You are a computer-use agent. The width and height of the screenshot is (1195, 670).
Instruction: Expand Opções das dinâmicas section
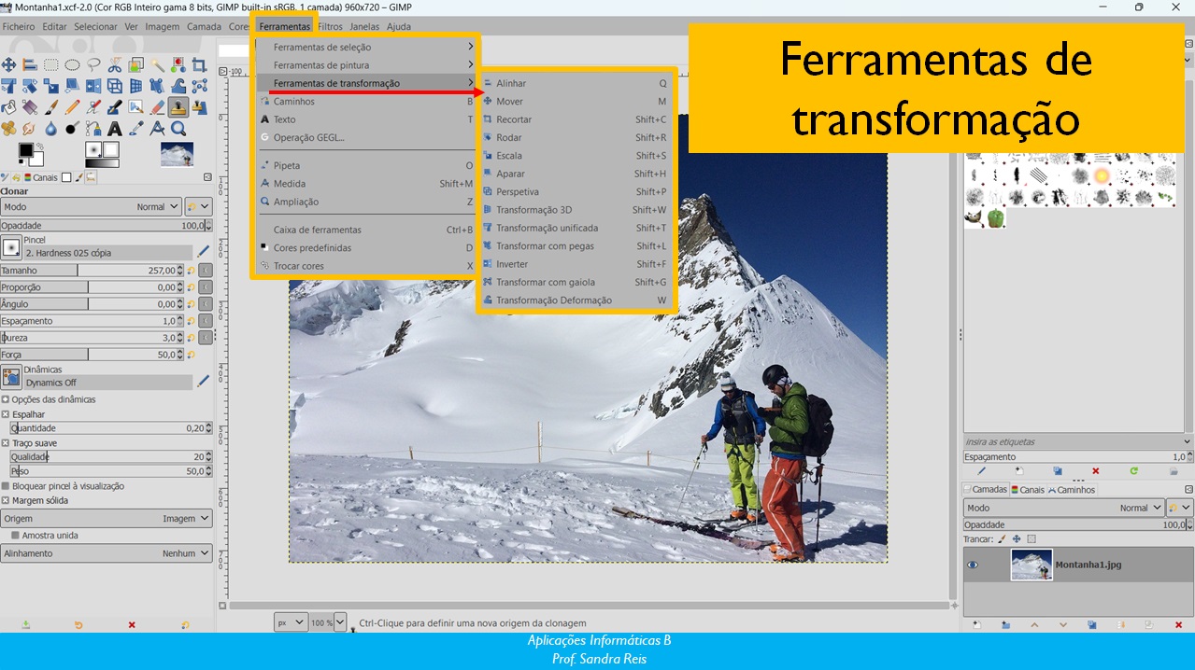6,399
